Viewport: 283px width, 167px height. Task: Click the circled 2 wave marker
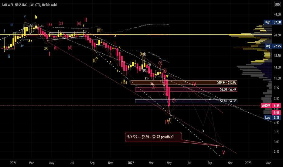click(x=160, y=63)
